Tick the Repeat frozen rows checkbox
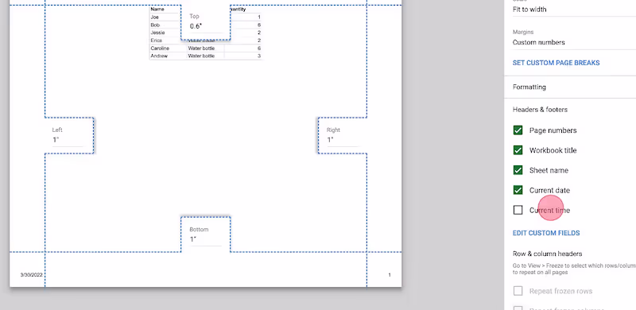The image size is (636, 310). tap(518, 291)
